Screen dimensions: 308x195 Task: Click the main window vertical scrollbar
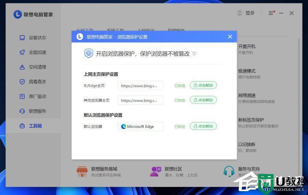pos(299,106)
